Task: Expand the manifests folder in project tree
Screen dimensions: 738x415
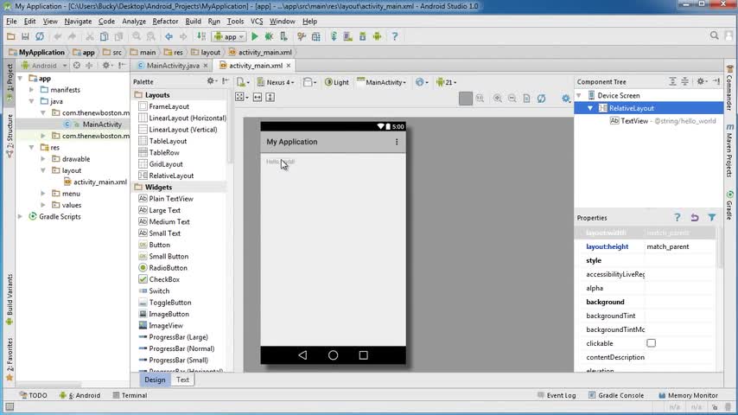Action: click(x=33, y=90)
